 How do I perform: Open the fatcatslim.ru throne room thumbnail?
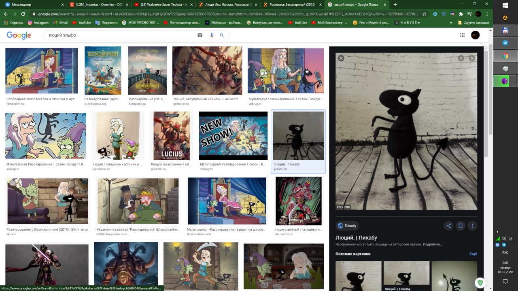click(x=42, y=71)
